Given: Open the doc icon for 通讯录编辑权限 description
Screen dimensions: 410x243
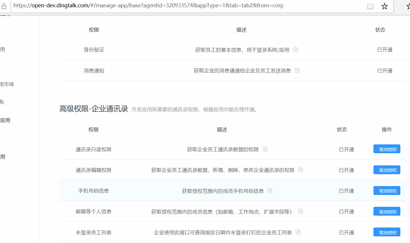Looking at the screenshot, I should pyautogui.click(x=301, y=170).
